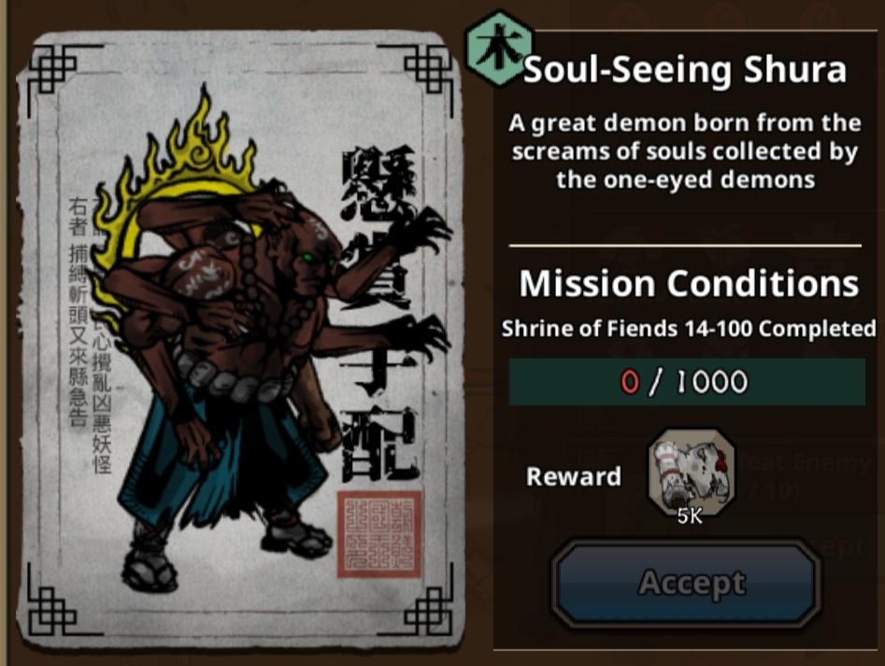Image resolution: width=885 pixels, height=666 pixels.
Task: Click the Mission Conditions heading
Action: click(689, 282)
